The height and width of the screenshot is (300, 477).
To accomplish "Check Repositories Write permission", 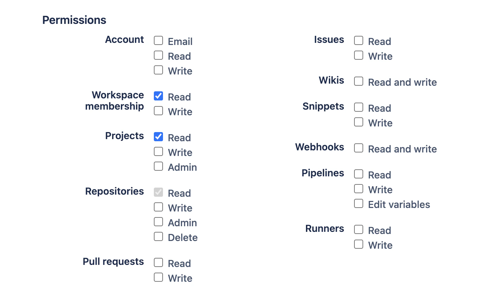I will click(158, 207).
